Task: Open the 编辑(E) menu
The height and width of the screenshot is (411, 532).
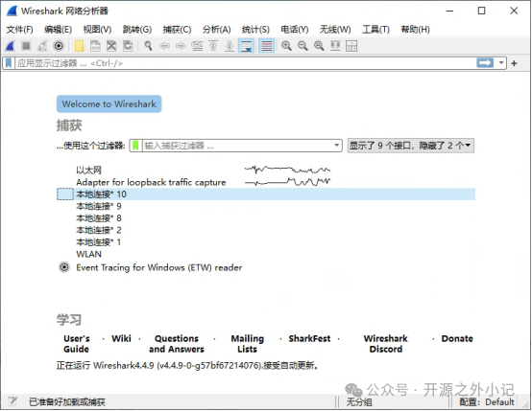Action: pyautogui.click(x=58, y=30)
